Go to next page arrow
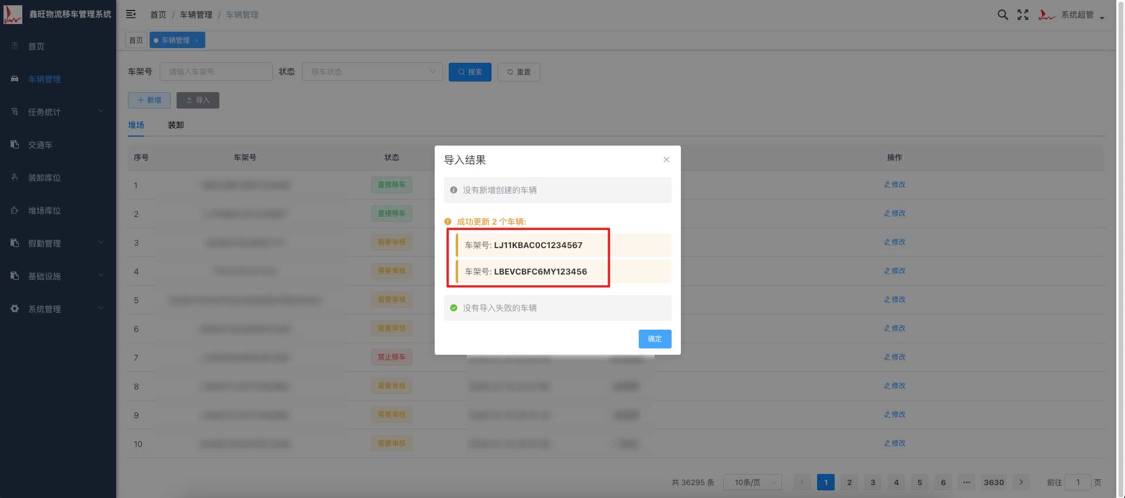The height and width of the screenshot is (498, 1125). (x=1021, y=482)
